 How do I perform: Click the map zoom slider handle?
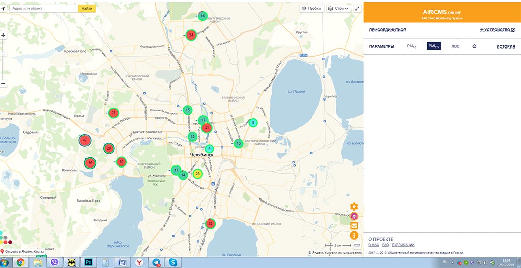point(3,54)
